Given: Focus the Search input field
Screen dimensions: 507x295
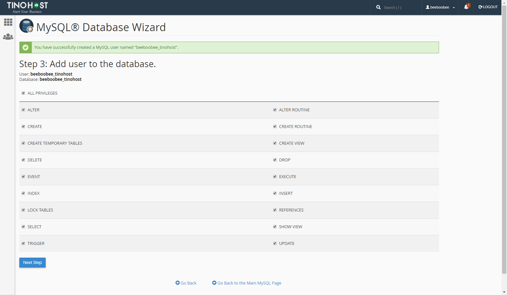Looking at the screenshot, I should [x=401, y=8].
